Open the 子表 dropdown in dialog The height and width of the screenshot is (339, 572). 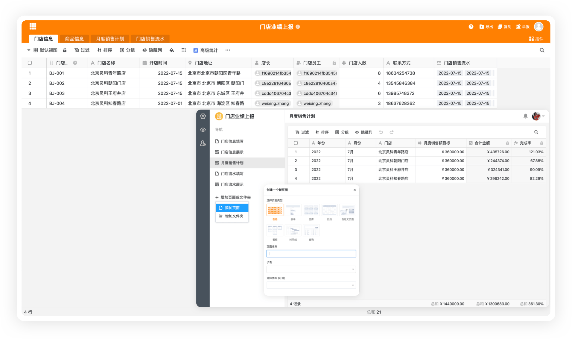click(x=311, y=269)
